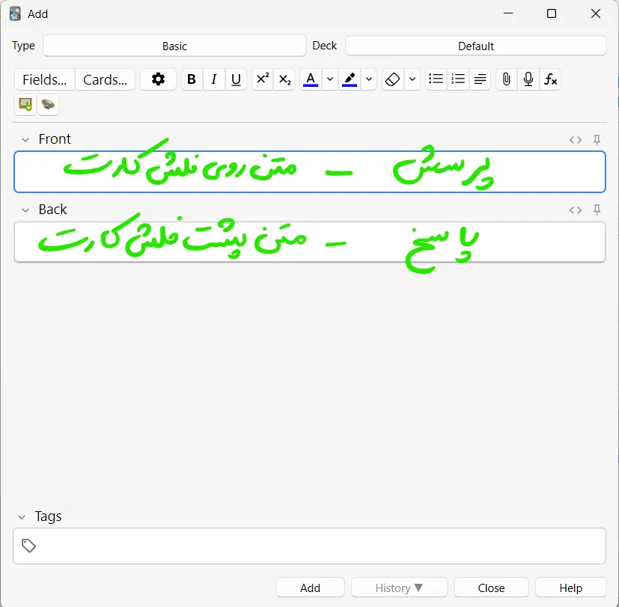Focus the Back text field
Screen dimensions: 619x607
310,242
